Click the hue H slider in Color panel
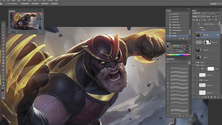 [178, 46]
